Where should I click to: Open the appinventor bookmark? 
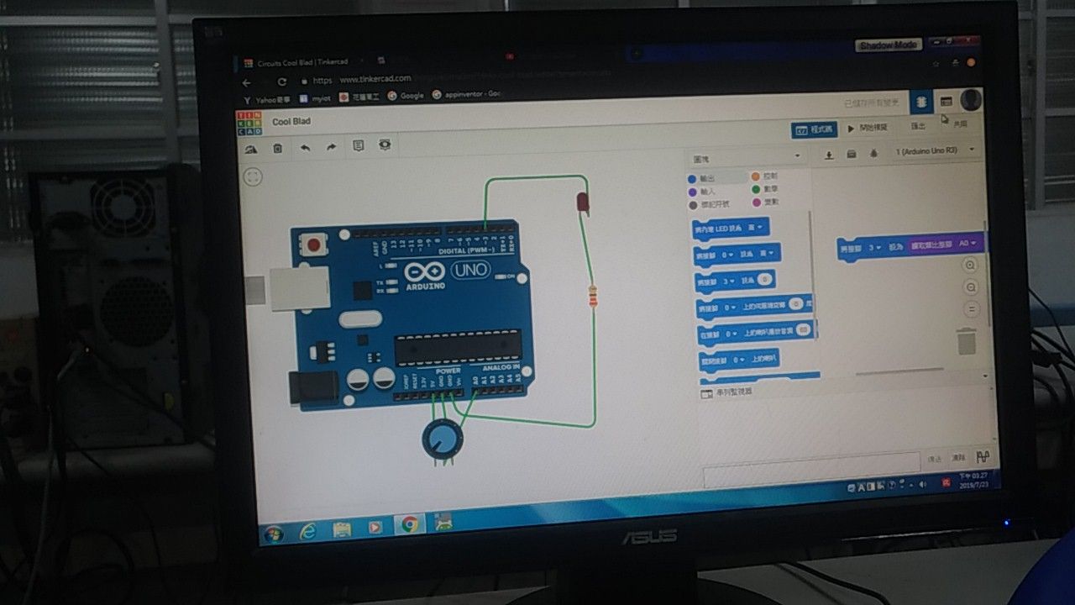pyautogui.click(x=466, y=94)
